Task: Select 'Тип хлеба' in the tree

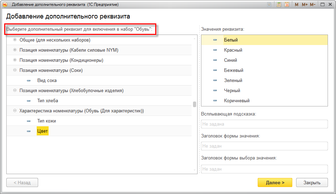Action: [x=48, y=101]
